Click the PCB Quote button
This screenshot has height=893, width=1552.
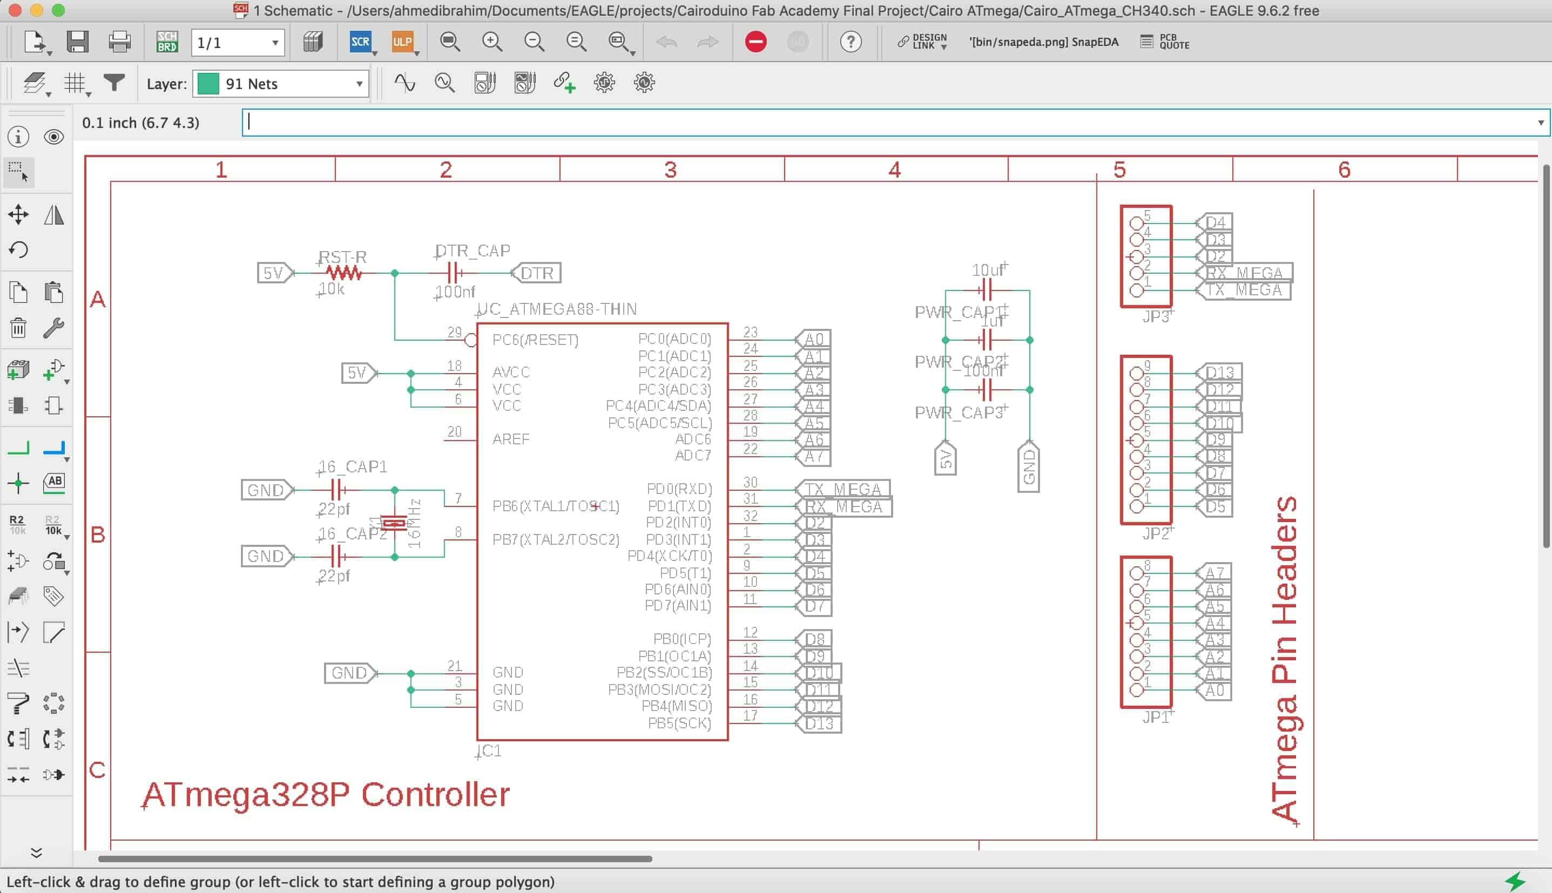1165,42
